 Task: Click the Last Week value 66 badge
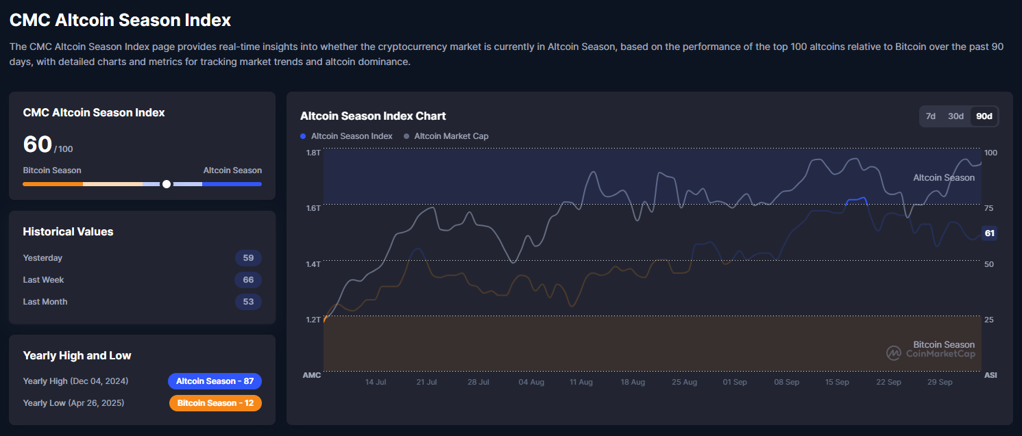pyautogui.click(x=248, y=280)
